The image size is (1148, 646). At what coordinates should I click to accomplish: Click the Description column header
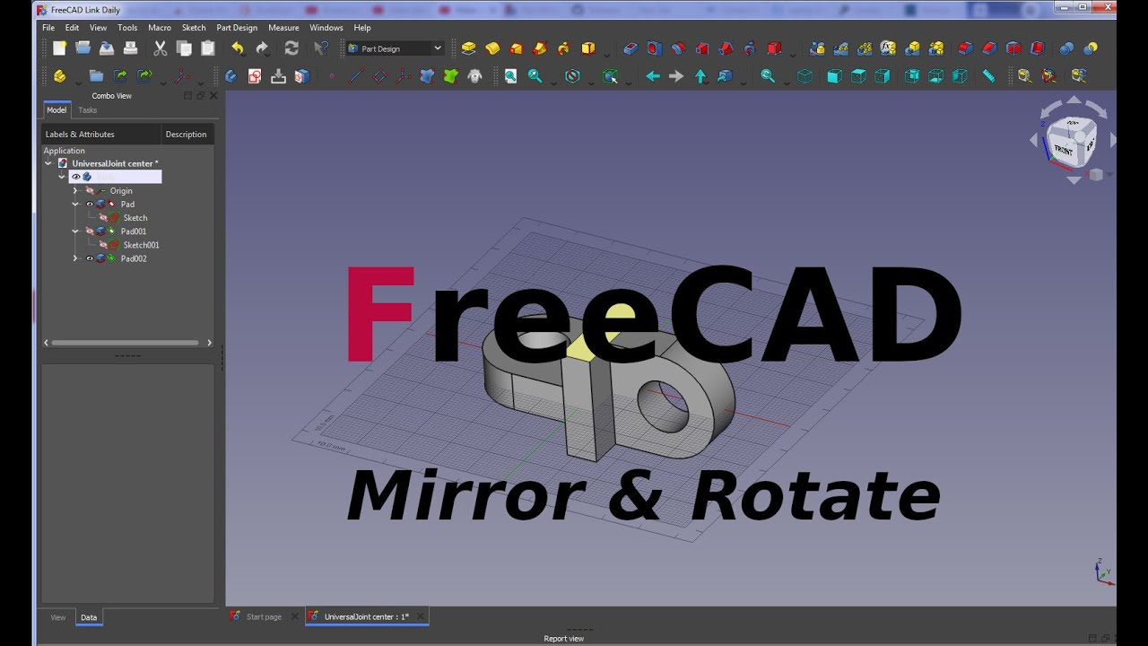coord(187,135)
